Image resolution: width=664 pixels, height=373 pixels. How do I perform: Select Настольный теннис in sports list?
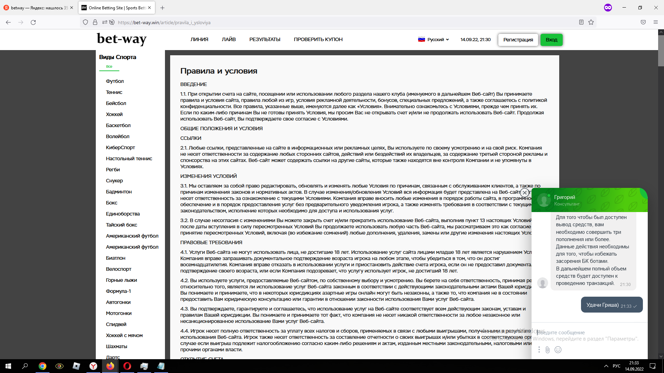tap(129, 159)
